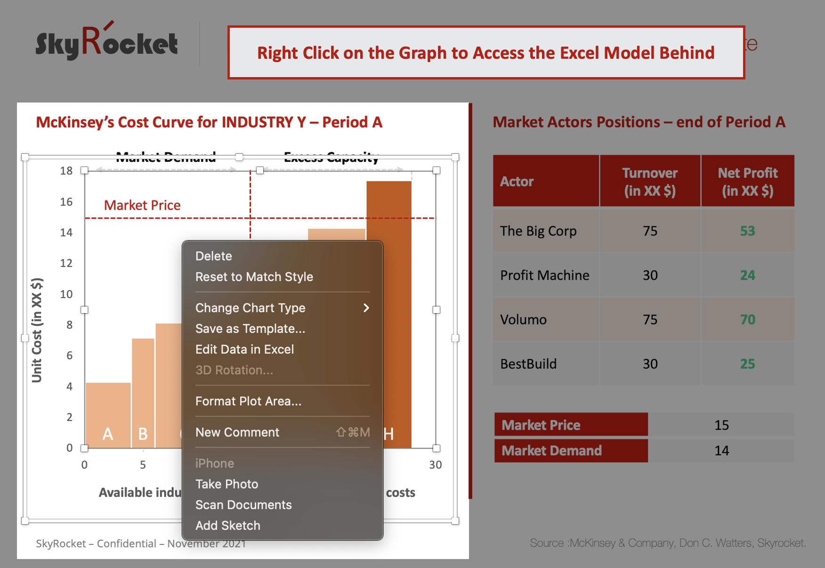Select the Scan Documents option
This screenshot has height=568, width=825.
283,505
